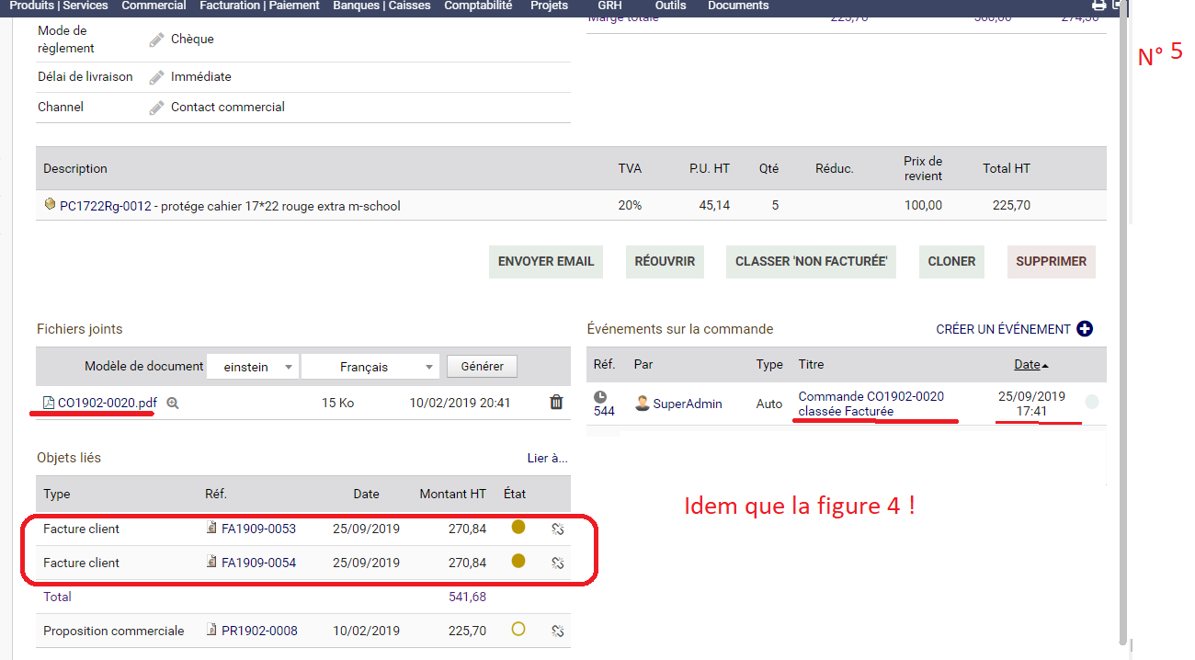Open Facturation | Paiement menu
The height and width of the screenshot is (660, 1195).
click(259, 6)
